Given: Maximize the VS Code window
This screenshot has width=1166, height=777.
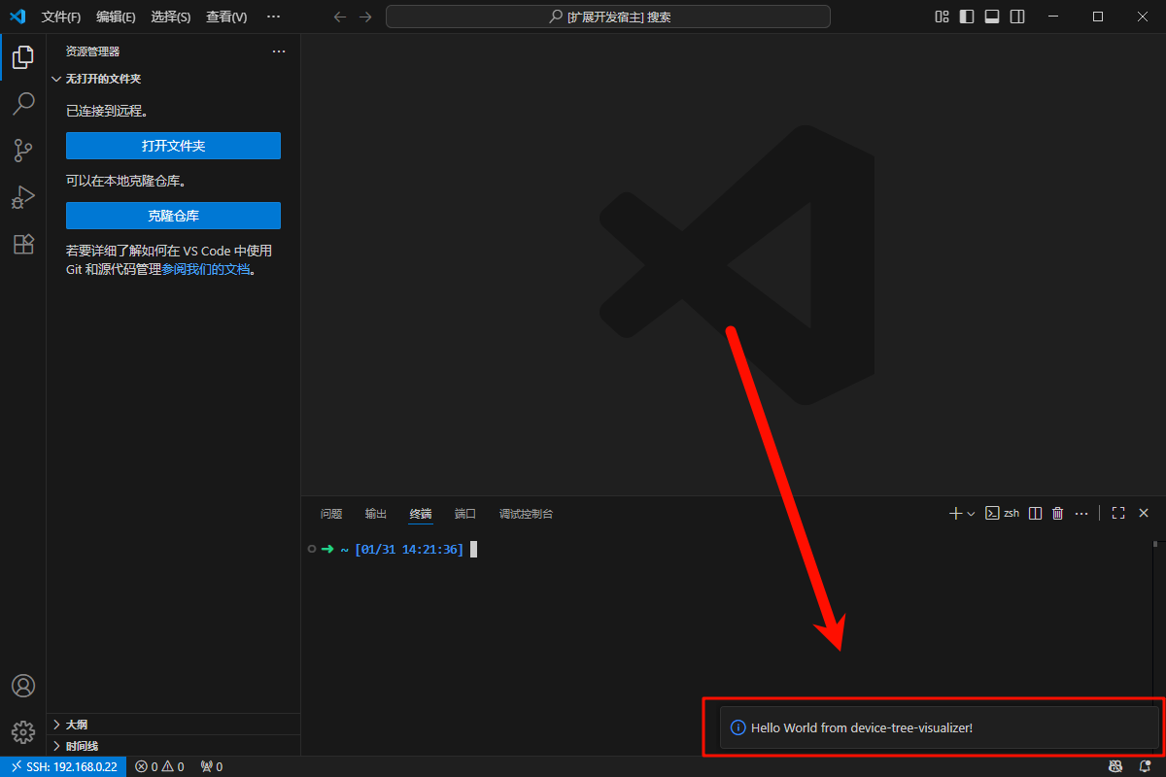Looking at the screenshot, I should 1098,17.
